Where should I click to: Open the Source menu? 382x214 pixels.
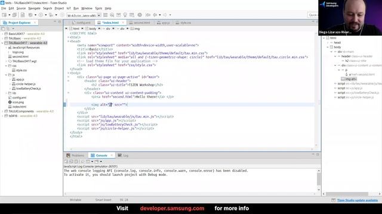tap(21, 8)
